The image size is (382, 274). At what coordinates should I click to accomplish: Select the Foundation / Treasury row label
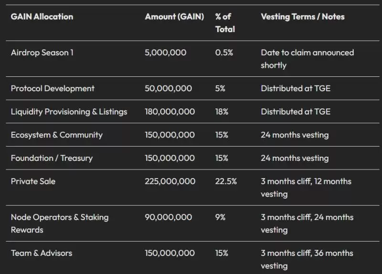pyautogui.click(x=52, y=158)
